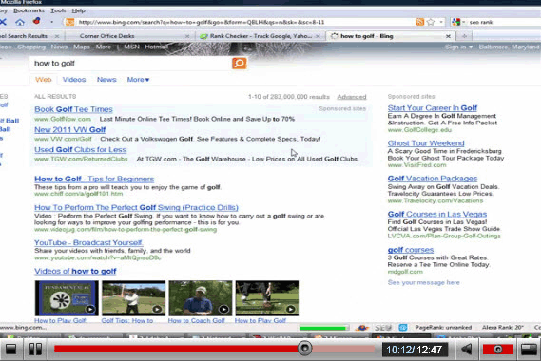Close the 'how to golf - Bing' tab
The image size is (542, 361).
pos(448,36)
